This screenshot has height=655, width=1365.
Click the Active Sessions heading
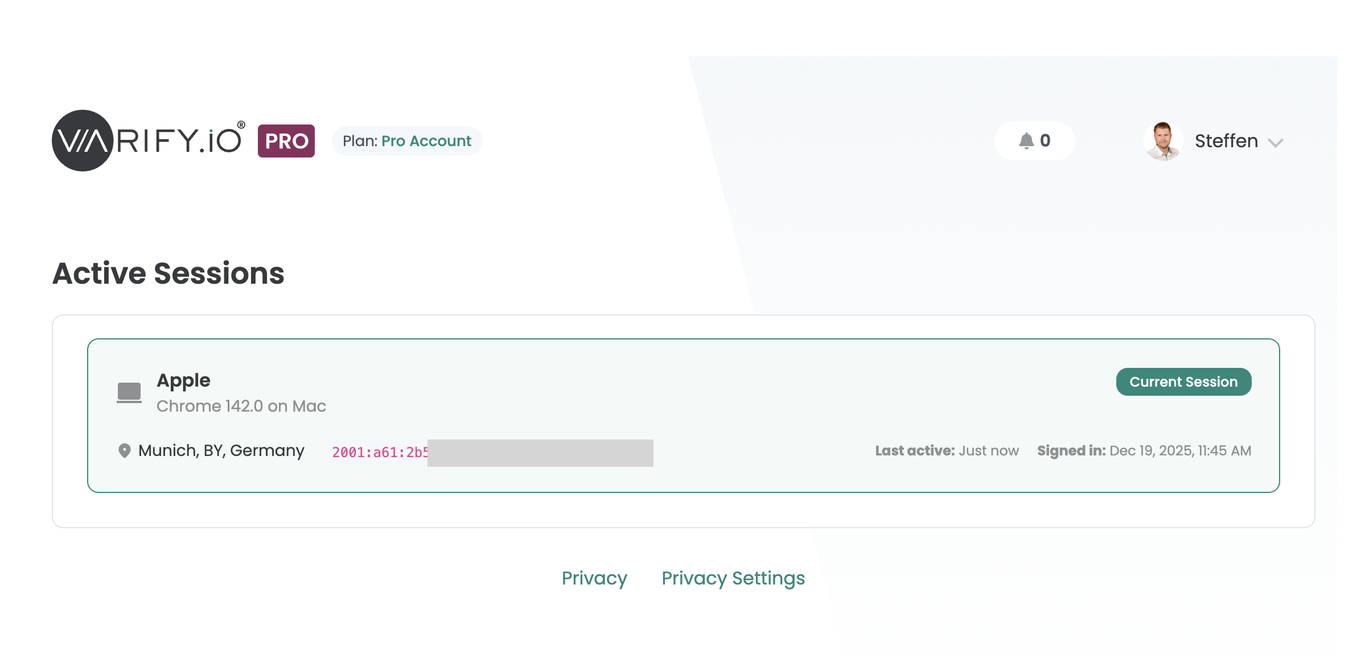click(x=168, y=273)
